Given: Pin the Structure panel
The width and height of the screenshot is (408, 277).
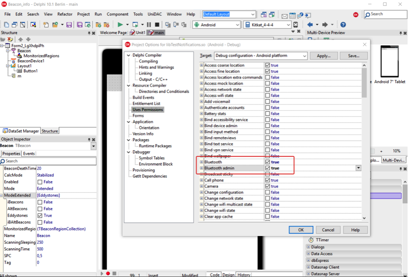Looking at the screenshot, I should tap(89, 33).
